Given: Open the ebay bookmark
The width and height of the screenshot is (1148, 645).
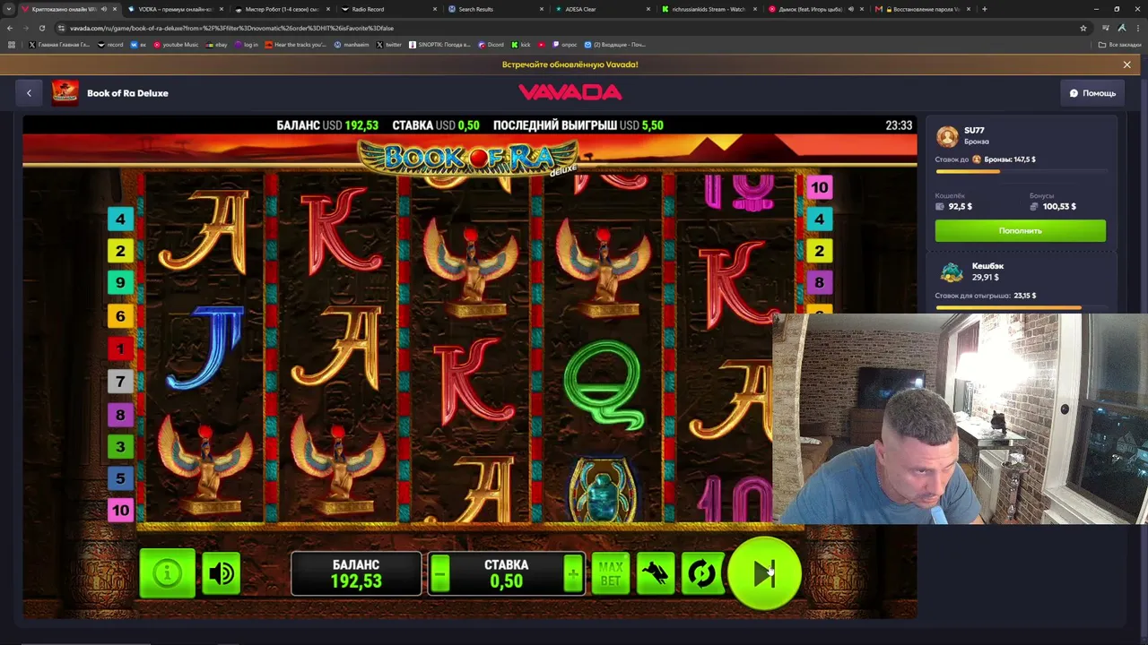Looking at the screenshot, I should [x=216, y=44].
